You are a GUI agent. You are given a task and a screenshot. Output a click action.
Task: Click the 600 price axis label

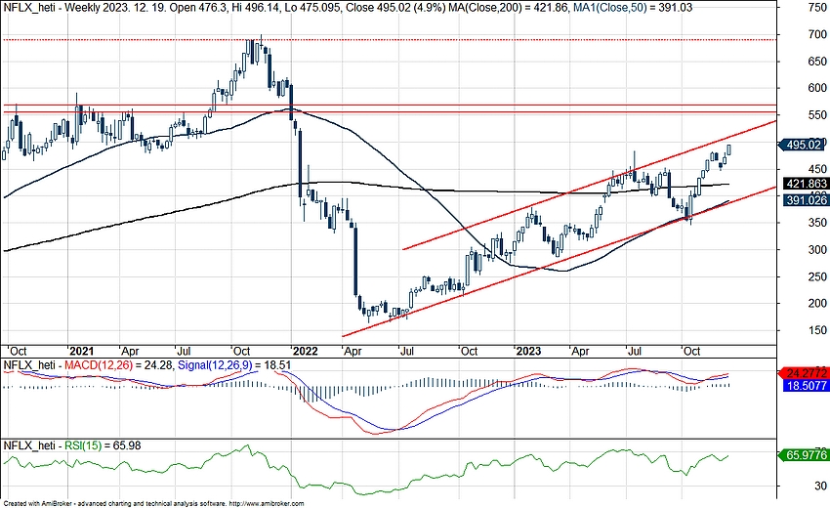coord(817,88)
